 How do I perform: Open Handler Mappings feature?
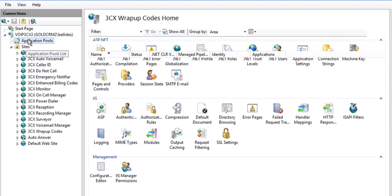point(303,114)
